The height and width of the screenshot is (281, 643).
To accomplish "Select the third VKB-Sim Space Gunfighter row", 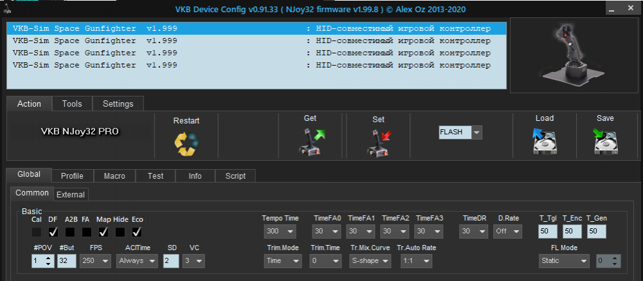I will pos(257,53).
